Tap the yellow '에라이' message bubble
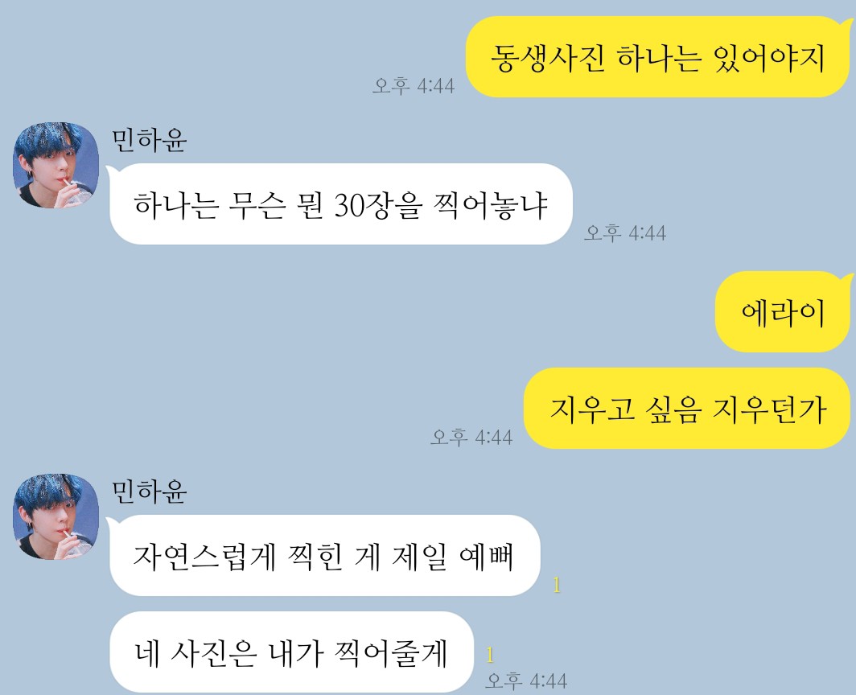Viewport: 856px width, 695px height. tap(783, 312)
